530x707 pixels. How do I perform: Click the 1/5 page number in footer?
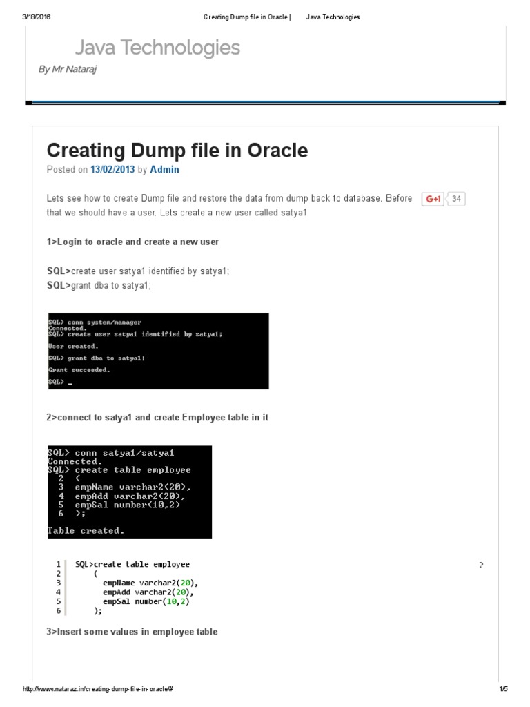503,689
